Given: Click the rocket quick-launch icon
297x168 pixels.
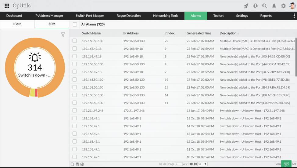Looking at the screenshot, I should coord(246,6).
